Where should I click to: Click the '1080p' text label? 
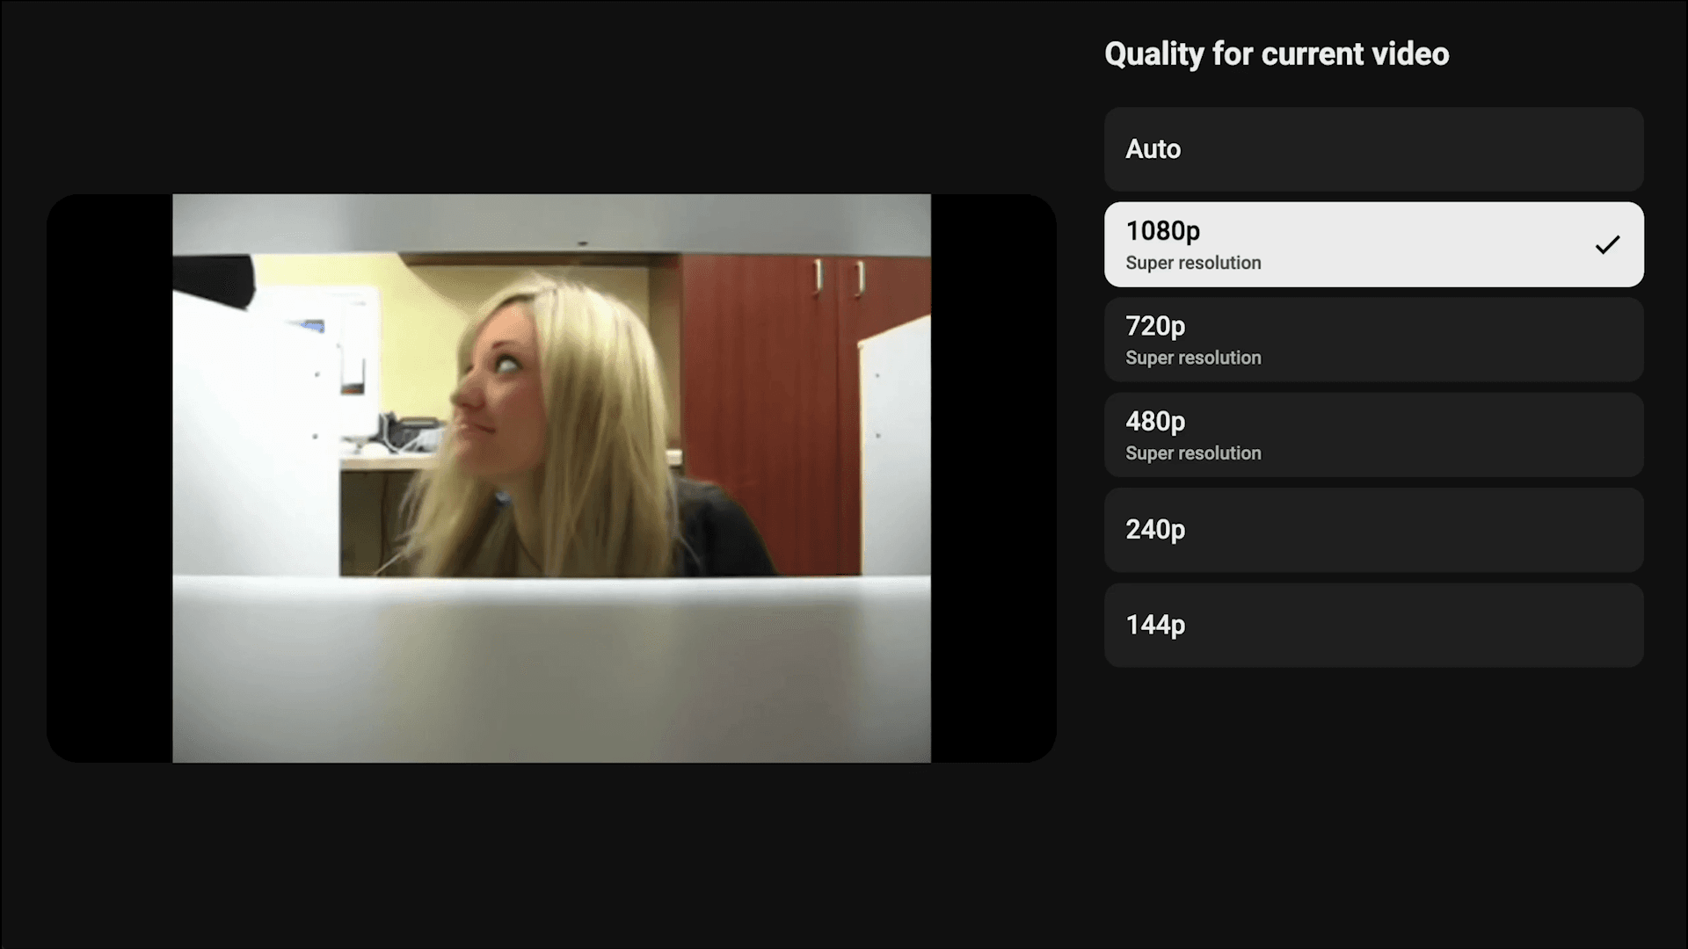(1162, 231)
